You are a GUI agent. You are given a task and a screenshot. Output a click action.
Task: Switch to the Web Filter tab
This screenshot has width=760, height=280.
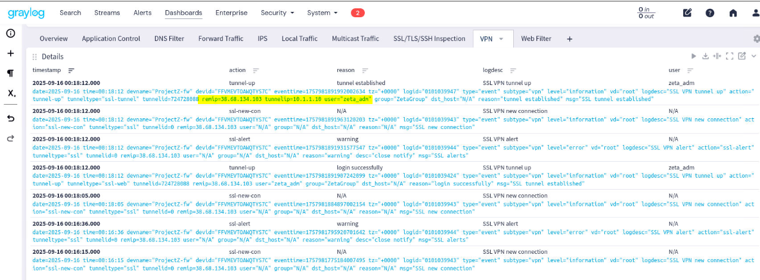536,39
